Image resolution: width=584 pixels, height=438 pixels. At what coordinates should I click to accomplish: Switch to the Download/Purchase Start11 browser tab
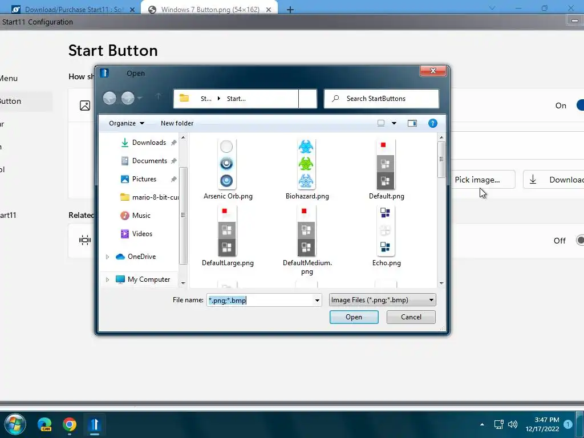(73, 9)
